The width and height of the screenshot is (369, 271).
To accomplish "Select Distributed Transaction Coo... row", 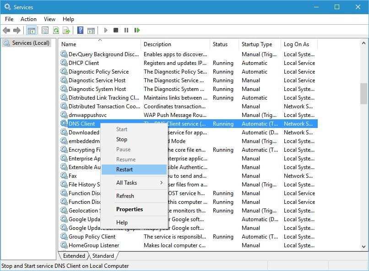I will tap(188, 106).
